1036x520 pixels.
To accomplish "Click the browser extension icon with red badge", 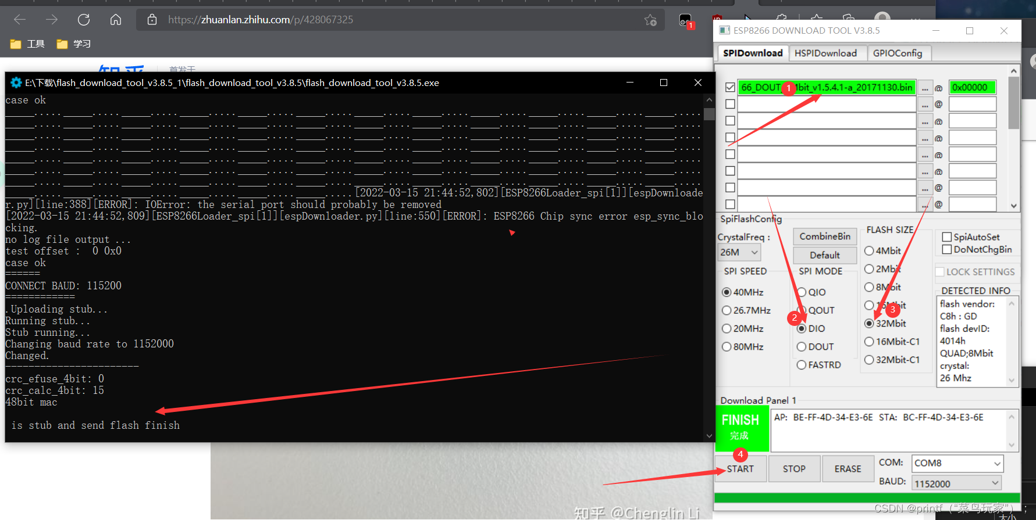I will pyautogui.click(x=686, y=21).
